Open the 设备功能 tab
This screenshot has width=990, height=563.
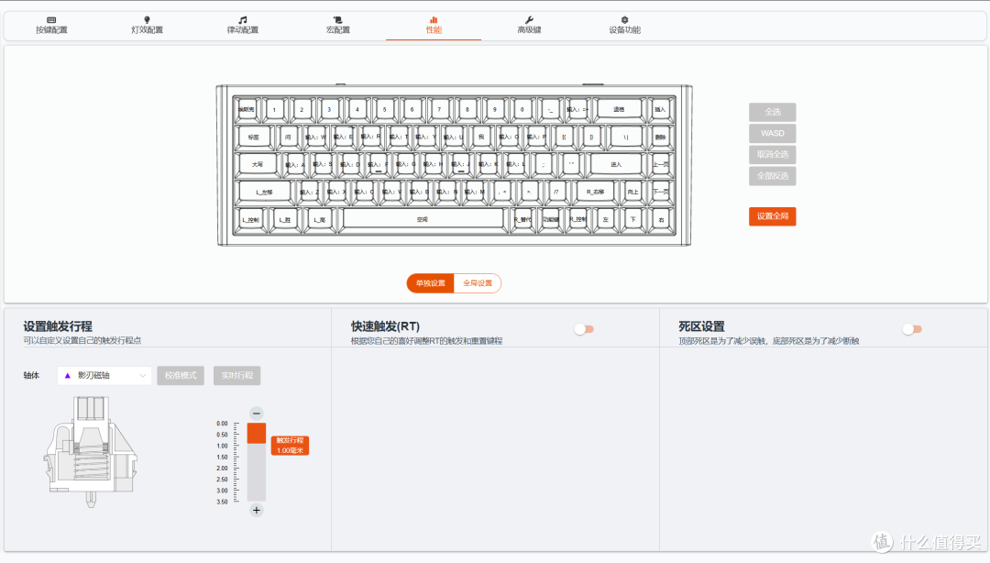coord(624,26)
